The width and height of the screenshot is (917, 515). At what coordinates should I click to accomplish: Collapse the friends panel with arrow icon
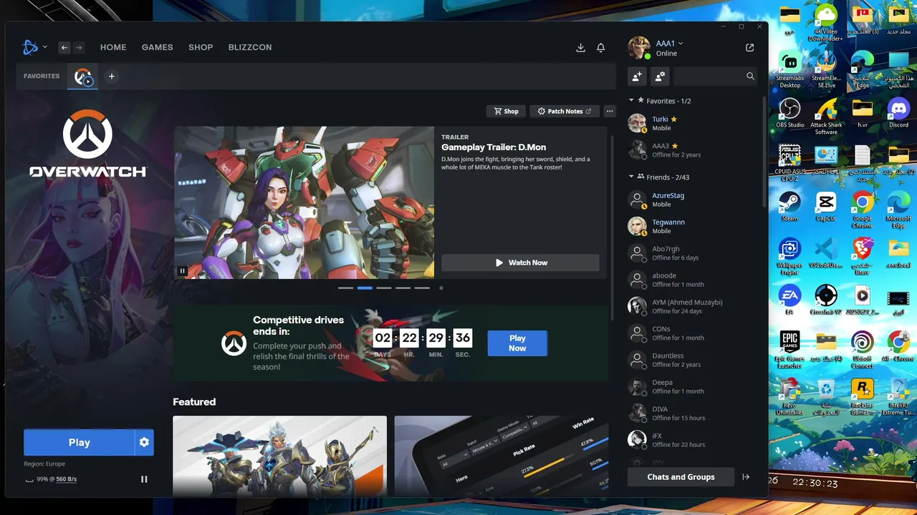746,477
